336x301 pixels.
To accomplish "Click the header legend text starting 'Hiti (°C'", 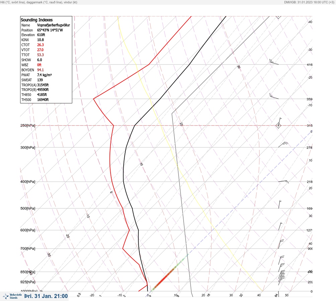I will 39,2.
